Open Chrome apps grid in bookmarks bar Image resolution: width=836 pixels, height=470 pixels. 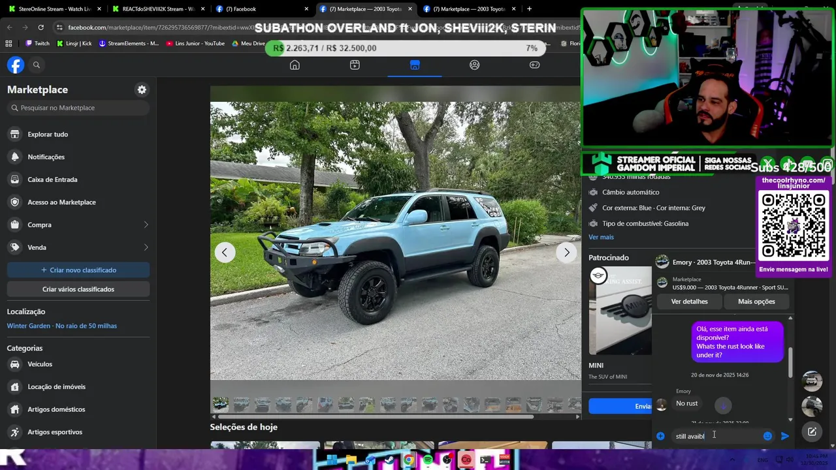coord(8,44)
